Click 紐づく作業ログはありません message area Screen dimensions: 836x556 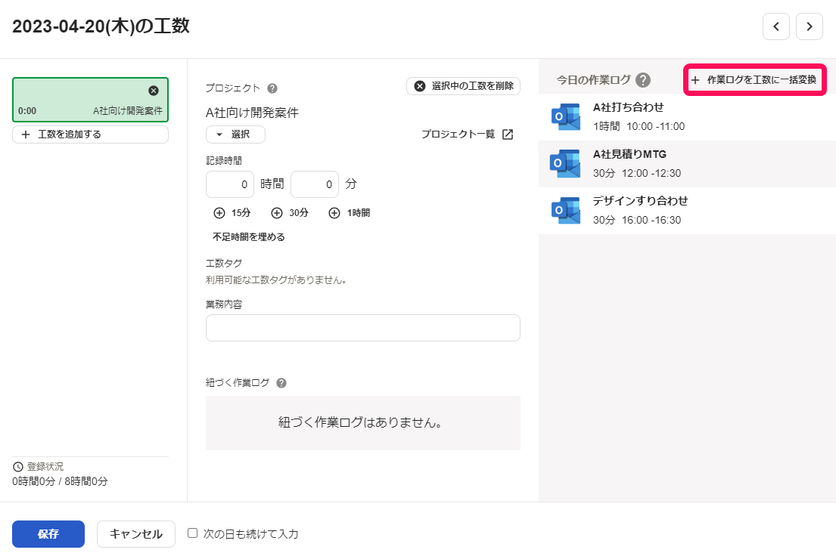(363, 423)
